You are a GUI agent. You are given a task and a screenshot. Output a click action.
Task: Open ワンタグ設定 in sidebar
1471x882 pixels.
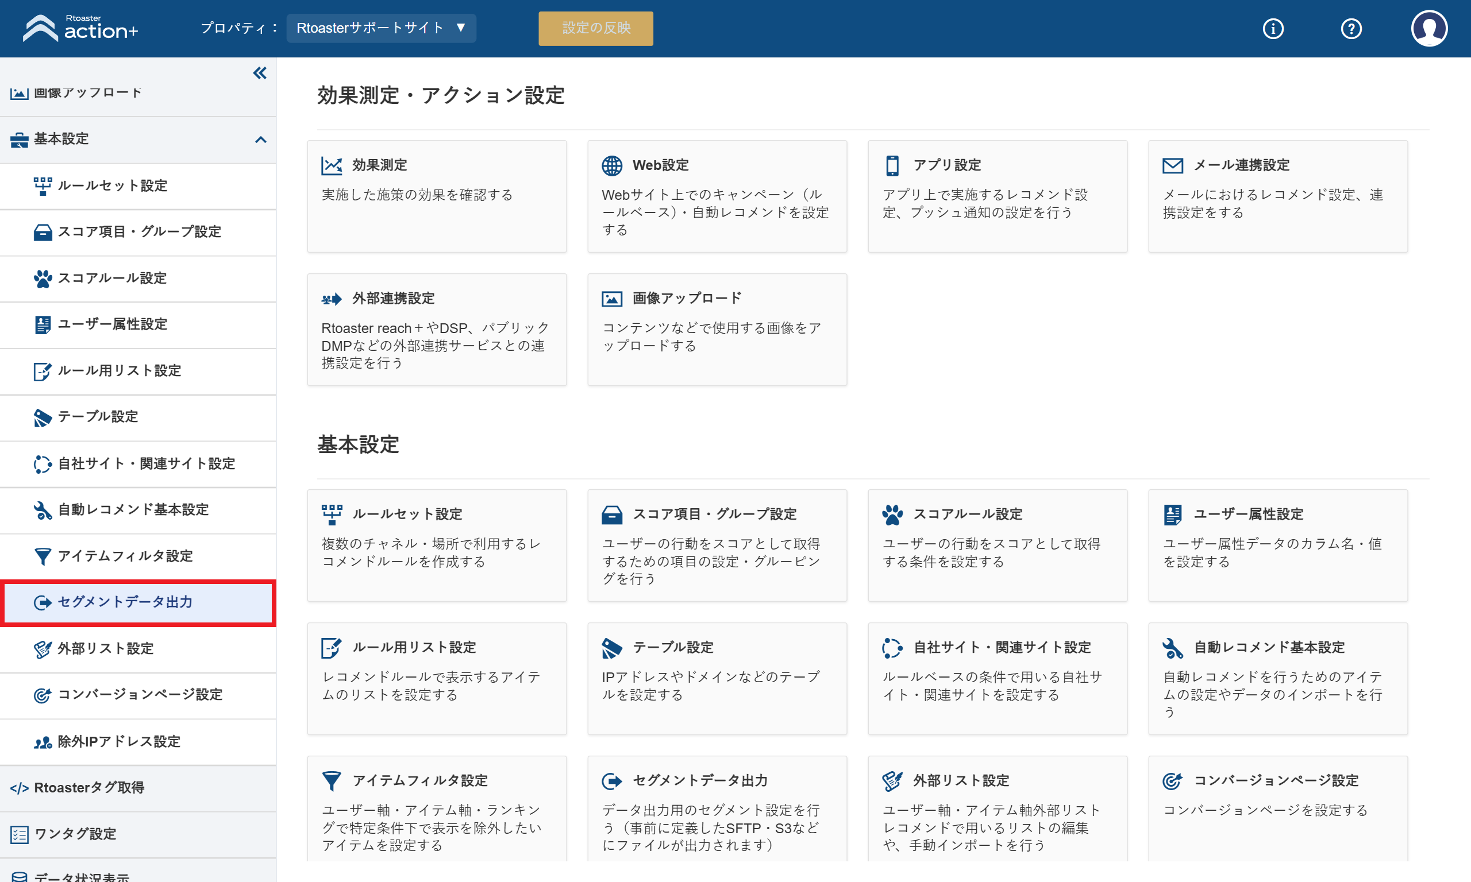pyautogui.click(x=138, y=834)
